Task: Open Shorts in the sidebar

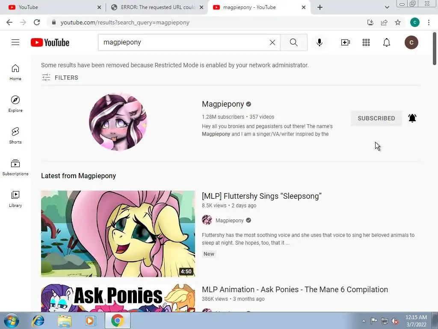Action: [15, 135]
